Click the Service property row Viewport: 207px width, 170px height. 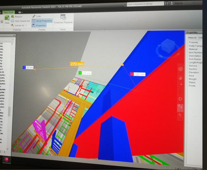pos(193,66)
